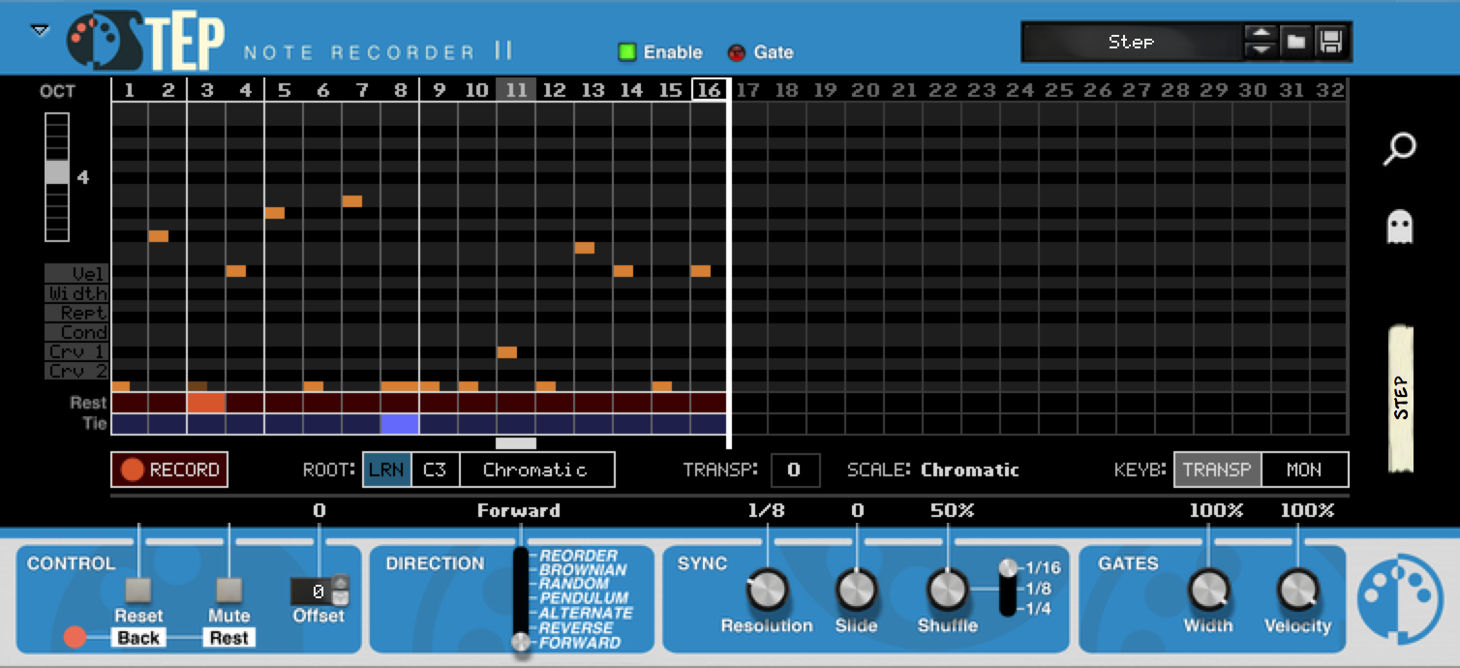The image size is (1460, 668).
Task: Click the TRANSP value field
Action: click(795, 470)
